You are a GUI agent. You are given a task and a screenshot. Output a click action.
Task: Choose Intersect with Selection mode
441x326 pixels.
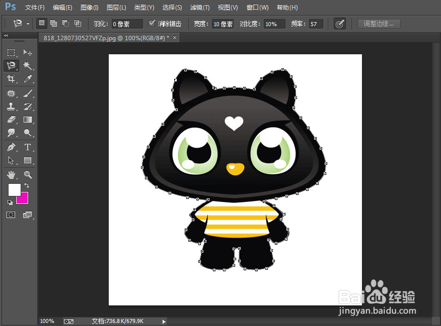pyautogui.click(x=78, y=23)
